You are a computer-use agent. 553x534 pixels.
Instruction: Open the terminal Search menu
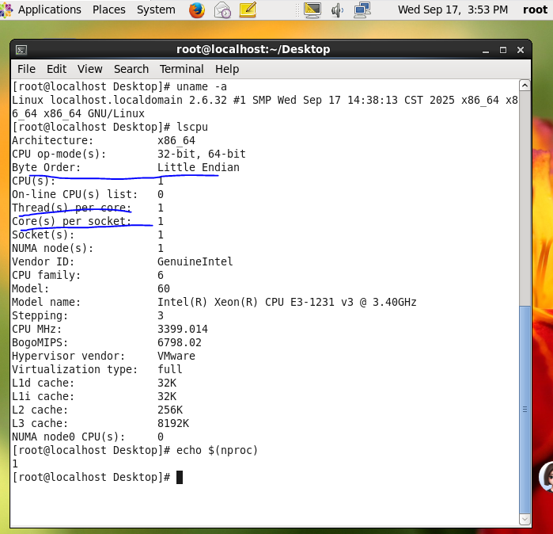click(x=131, y=69)
